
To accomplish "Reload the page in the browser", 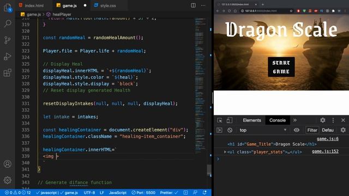I will (x=229, y=11).
